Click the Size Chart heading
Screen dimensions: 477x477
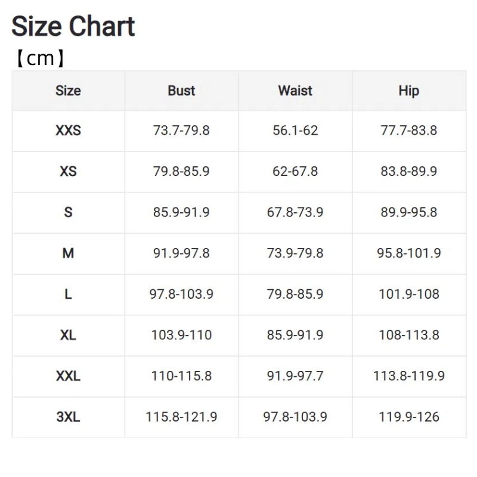coord(73,26)
